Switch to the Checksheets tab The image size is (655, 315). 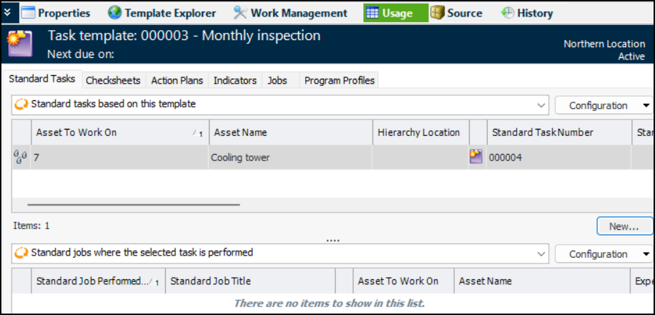[113, 81]
